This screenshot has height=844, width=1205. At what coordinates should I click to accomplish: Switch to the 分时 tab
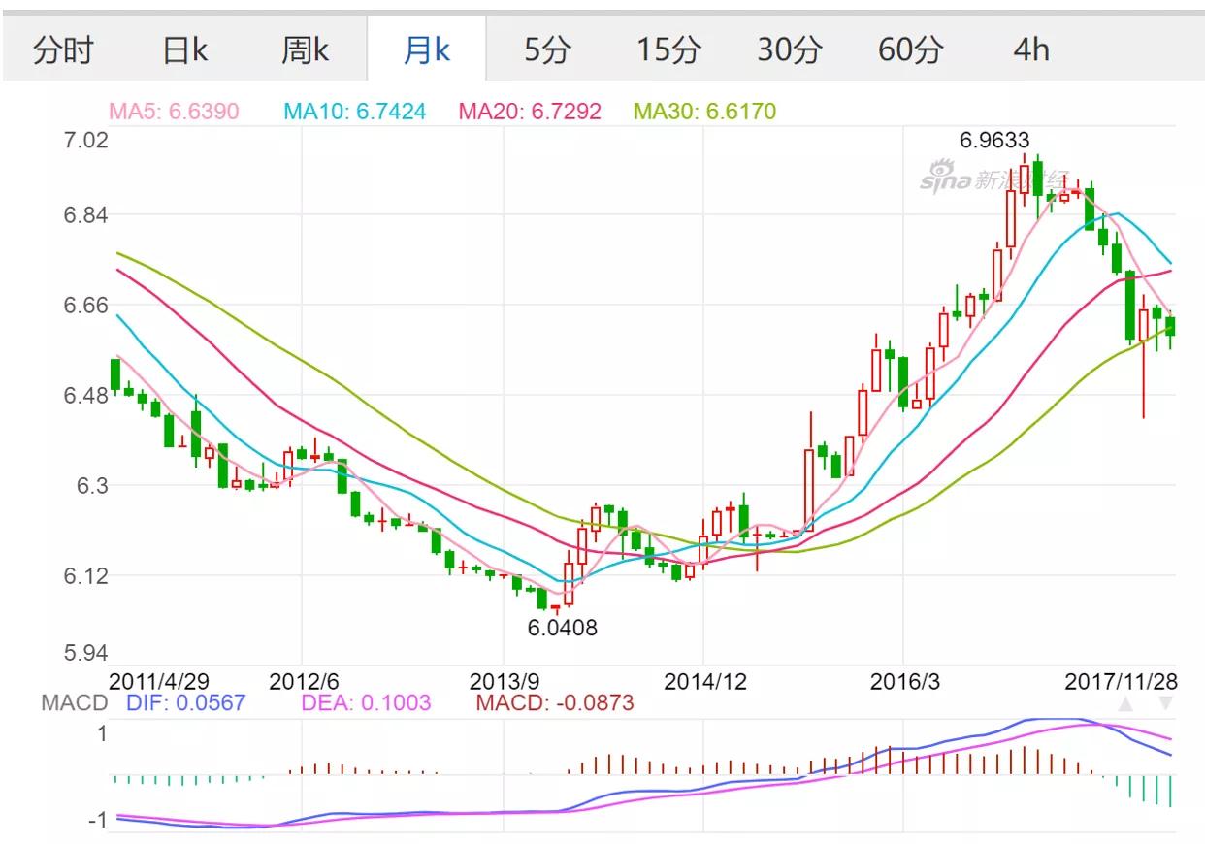coord(63,49)
